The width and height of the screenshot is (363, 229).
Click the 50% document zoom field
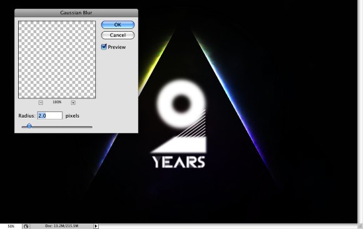click(x=11, y=226)
